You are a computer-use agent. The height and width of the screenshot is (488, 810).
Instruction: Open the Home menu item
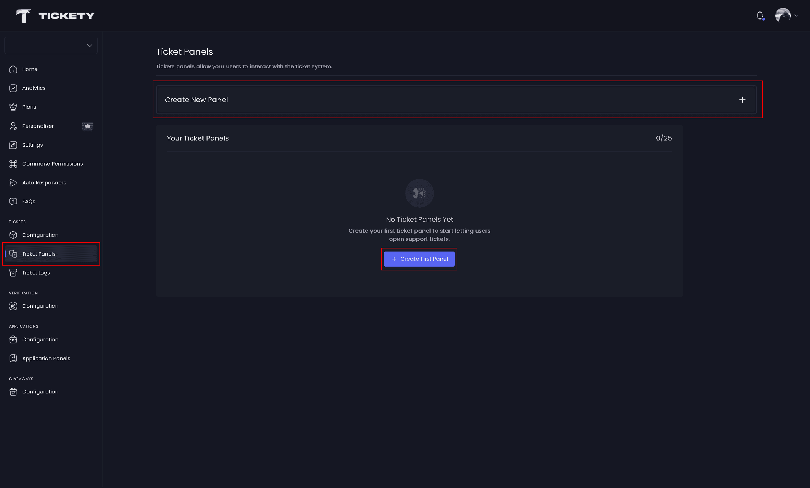[30, 69]
